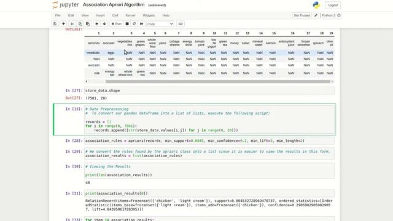This screenshot has height=221, width=393.
Task: Click column header 16
Action: (292, 33)
